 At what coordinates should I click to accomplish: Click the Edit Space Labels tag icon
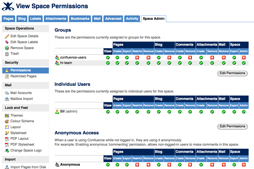coord(7,42)
